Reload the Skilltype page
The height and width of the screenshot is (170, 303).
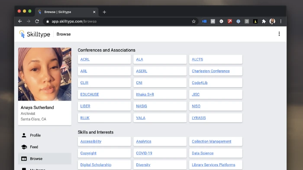pyautogui.click(x=37, y=21)
